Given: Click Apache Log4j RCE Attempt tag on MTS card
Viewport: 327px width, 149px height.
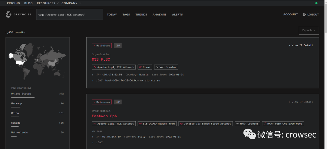Looking at the screenshot, I should [x=114, y=67].
